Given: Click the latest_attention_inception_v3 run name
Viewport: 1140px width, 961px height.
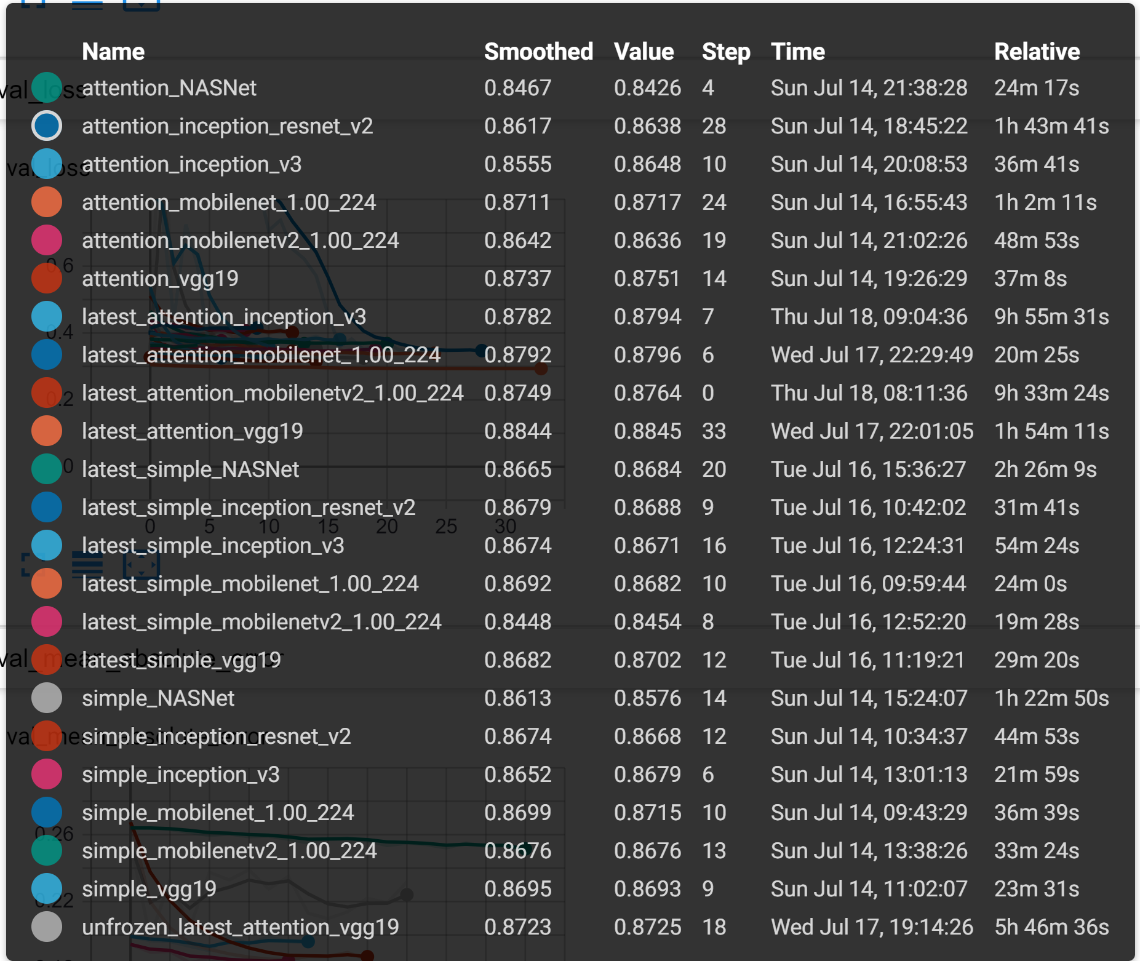Looking at the screenshot, I should 224,317.
